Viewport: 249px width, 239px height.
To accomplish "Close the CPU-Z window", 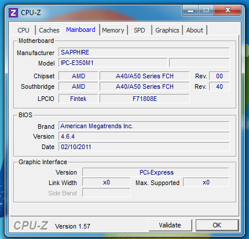I will 228,10.
